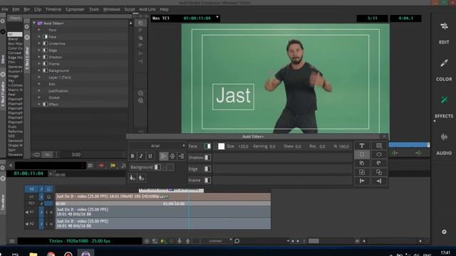This screenshot has width=456, height=256.
Task: Expand Background parameters in Effect Editor
Action: 39,70
